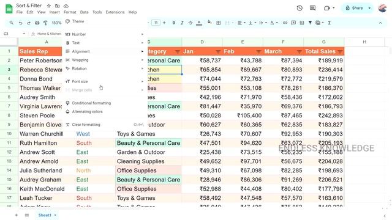
Task: Click the filter funnel toolbar icon
Action: (310, 23)
